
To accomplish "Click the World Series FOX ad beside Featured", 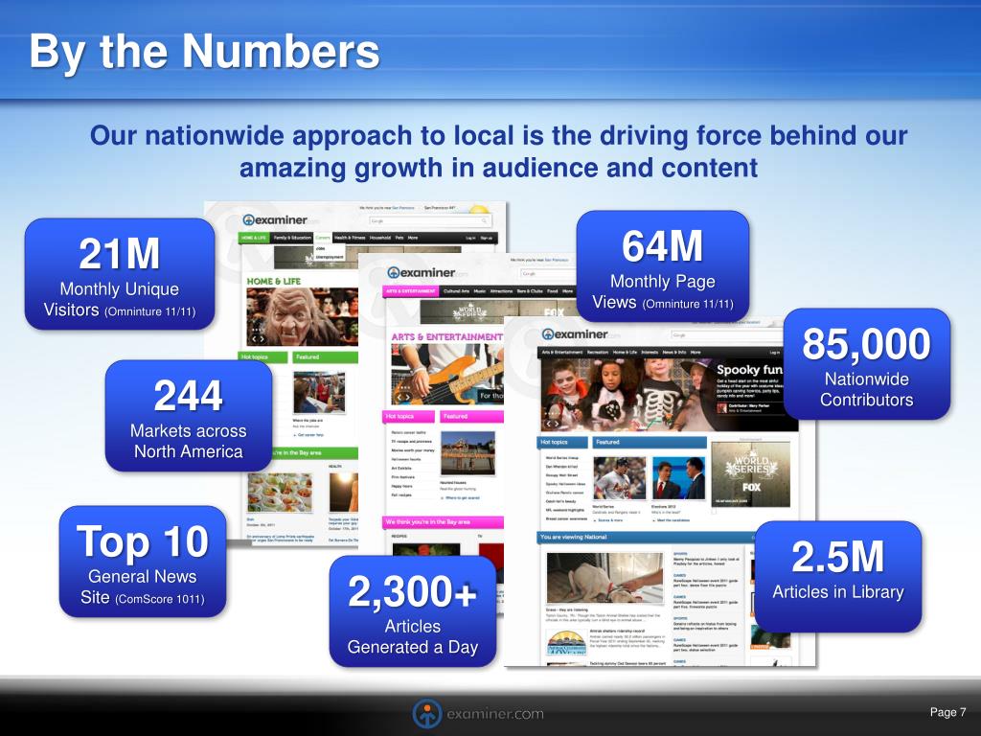I will tap(751, 474).
